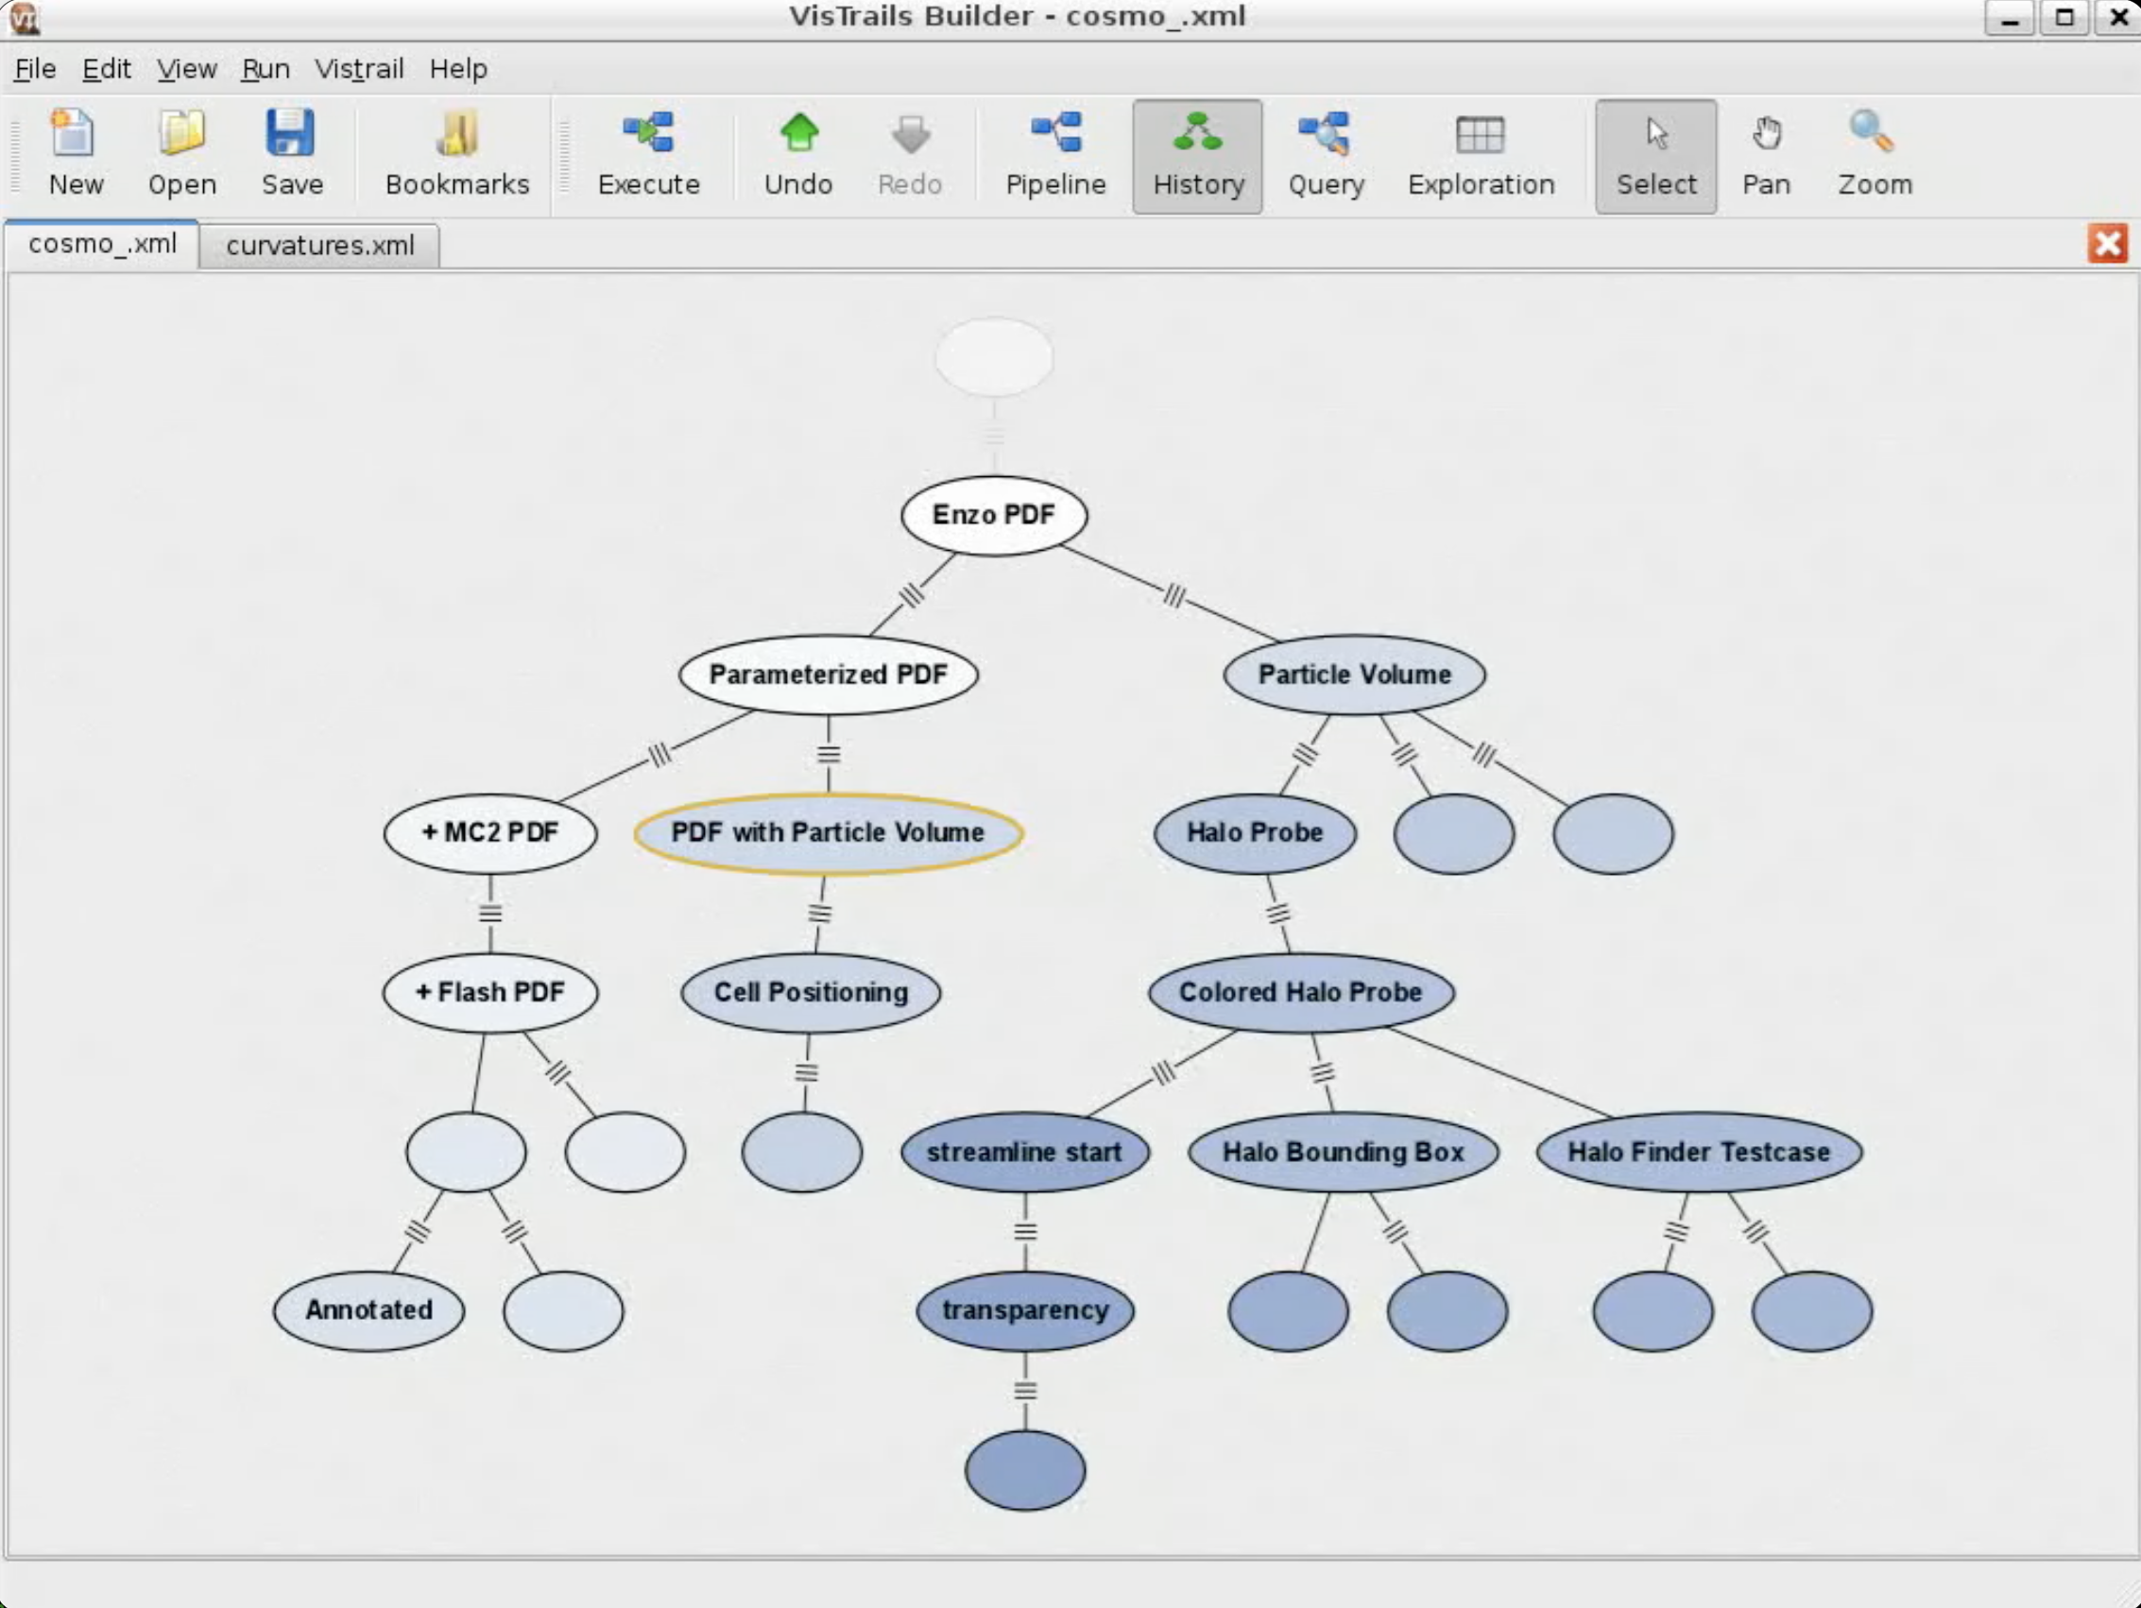The width and height of the screenshot is (2141, 1608).
Task: Open the Vistrail menu
Action: 358,69
